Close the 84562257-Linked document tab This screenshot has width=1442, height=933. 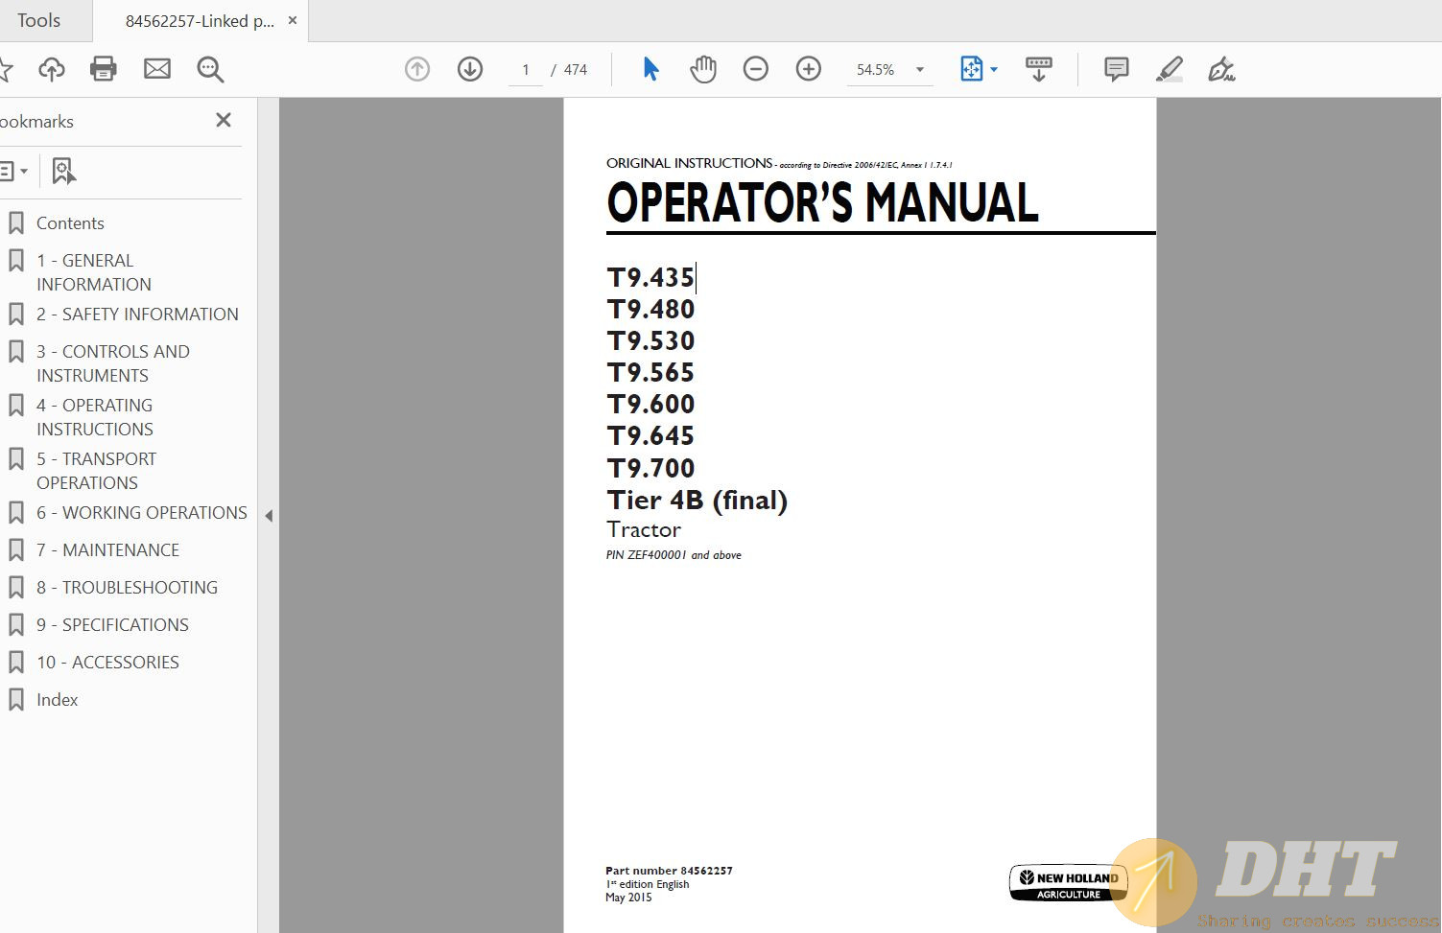click(x=293, y=20)
